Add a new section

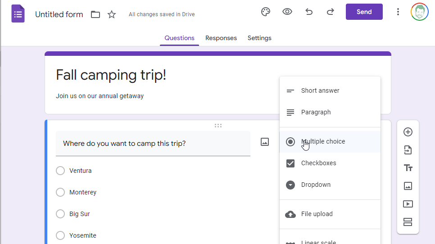(408, 222)
